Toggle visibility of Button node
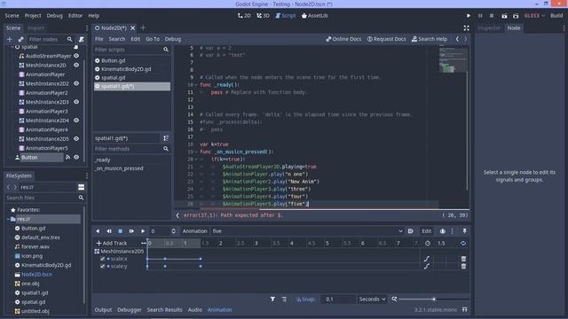The width and height of the screenshot is (568, 319). tap(76, 158)
